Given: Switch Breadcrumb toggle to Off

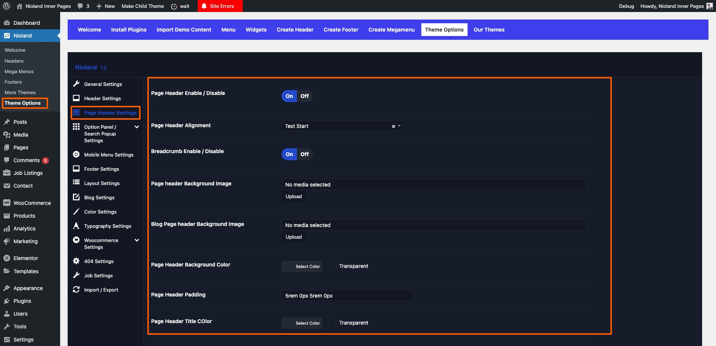Looking at the screenshot, I should (304, 154).
